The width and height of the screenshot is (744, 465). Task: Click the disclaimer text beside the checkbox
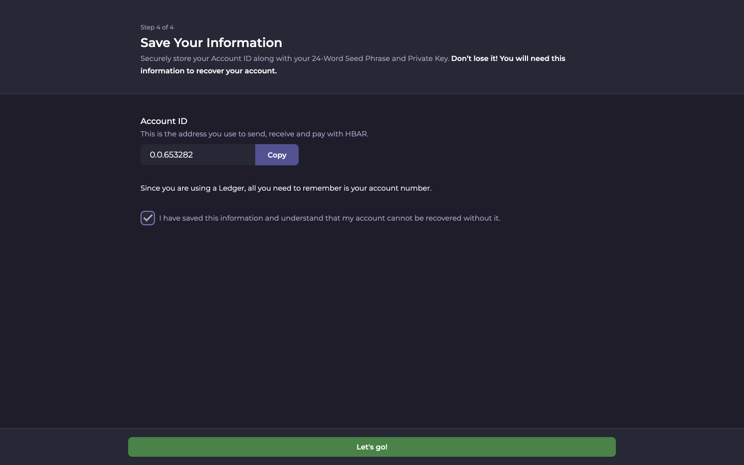(x=330, y=218)
